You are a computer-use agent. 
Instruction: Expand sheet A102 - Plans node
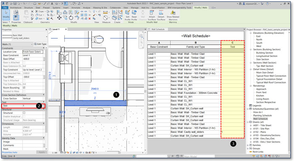point(251,132)
